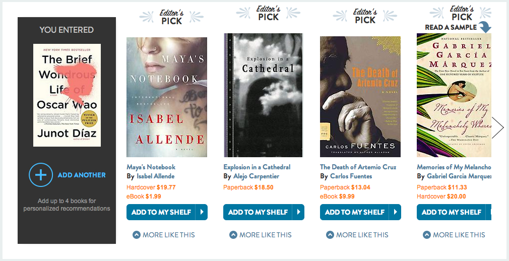Select the eBook $1.99 price for Maya's Notebook

click(x=144, y=197)
